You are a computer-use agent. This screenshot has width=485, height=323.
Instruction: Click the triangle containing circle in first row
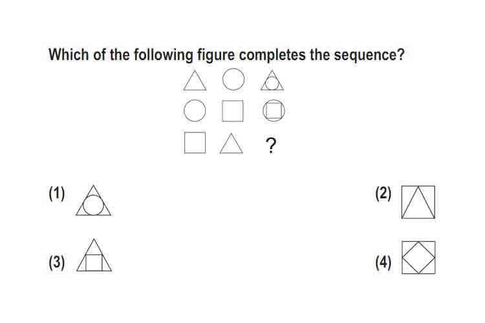pyautogui.click(x=272, y=80)
